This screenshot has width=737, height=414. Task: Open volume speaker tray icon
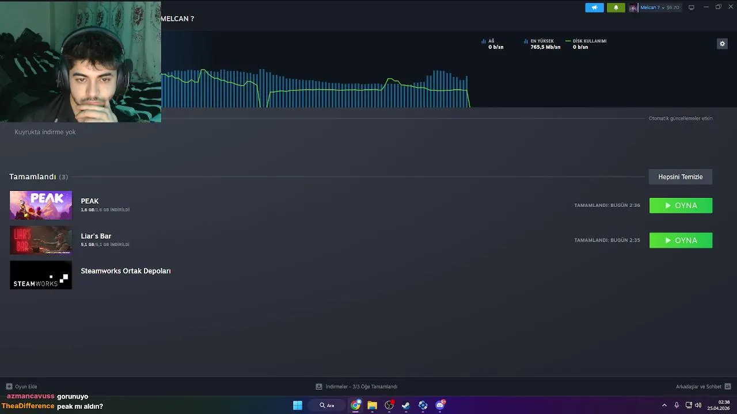[x=698, y=405]
